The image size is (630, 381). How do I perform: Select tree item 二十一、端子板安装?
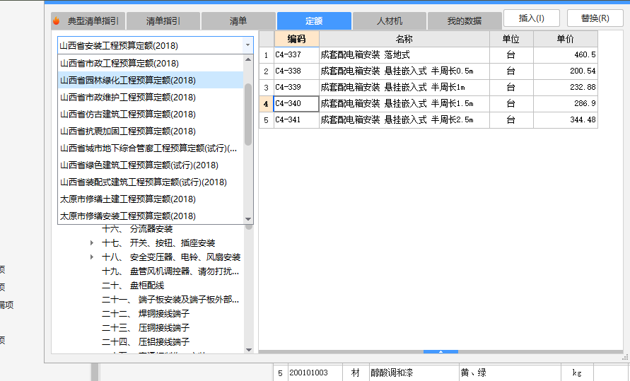click(170, 300)
